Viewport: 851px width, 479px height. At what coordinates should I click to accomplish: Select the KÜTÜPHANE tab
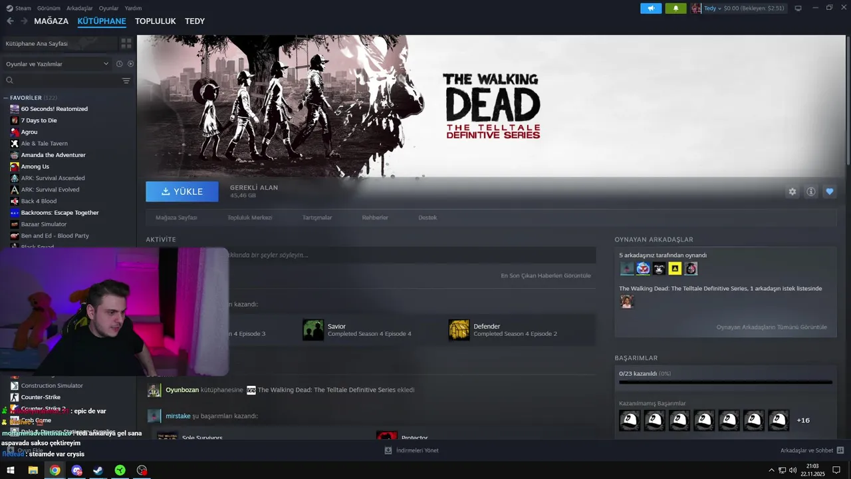click(x=102, y=21)
